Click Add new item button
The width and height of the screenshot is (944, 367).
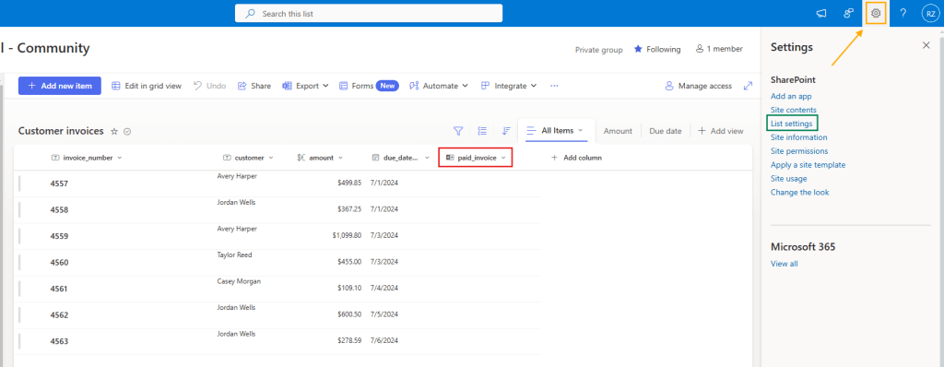pos(60,86)
